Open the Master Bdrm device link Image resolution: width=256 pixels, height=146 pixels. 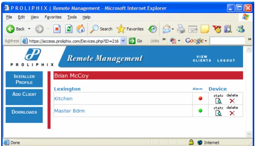click(x=69, y=111)
